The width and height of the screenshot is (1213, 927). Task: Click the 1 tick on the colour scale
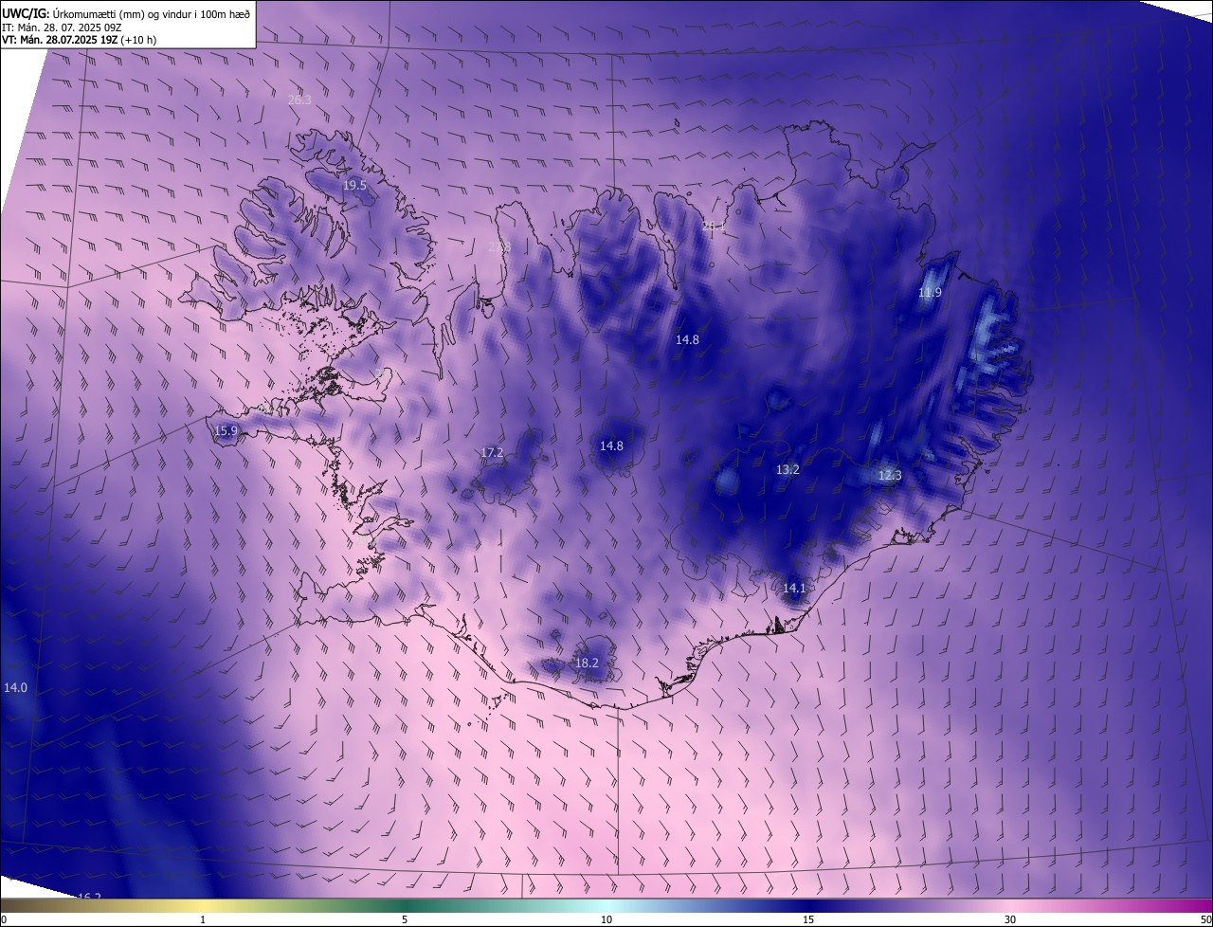tap(203, 919)
